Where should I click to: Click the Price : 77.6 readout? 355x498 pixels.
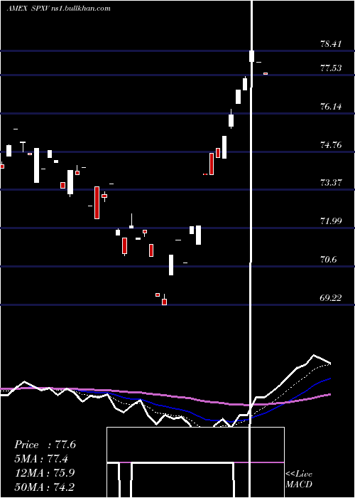(x=45, y=445)
